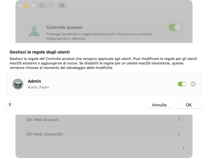Minimize window with yellow button

[x=27, y=6]
